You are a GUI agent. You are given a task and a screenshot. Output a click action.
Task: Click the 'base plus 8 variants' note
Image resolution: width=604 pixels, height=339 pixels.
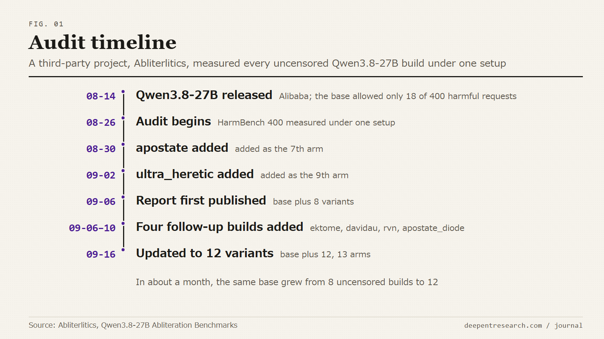click(313, 202)
